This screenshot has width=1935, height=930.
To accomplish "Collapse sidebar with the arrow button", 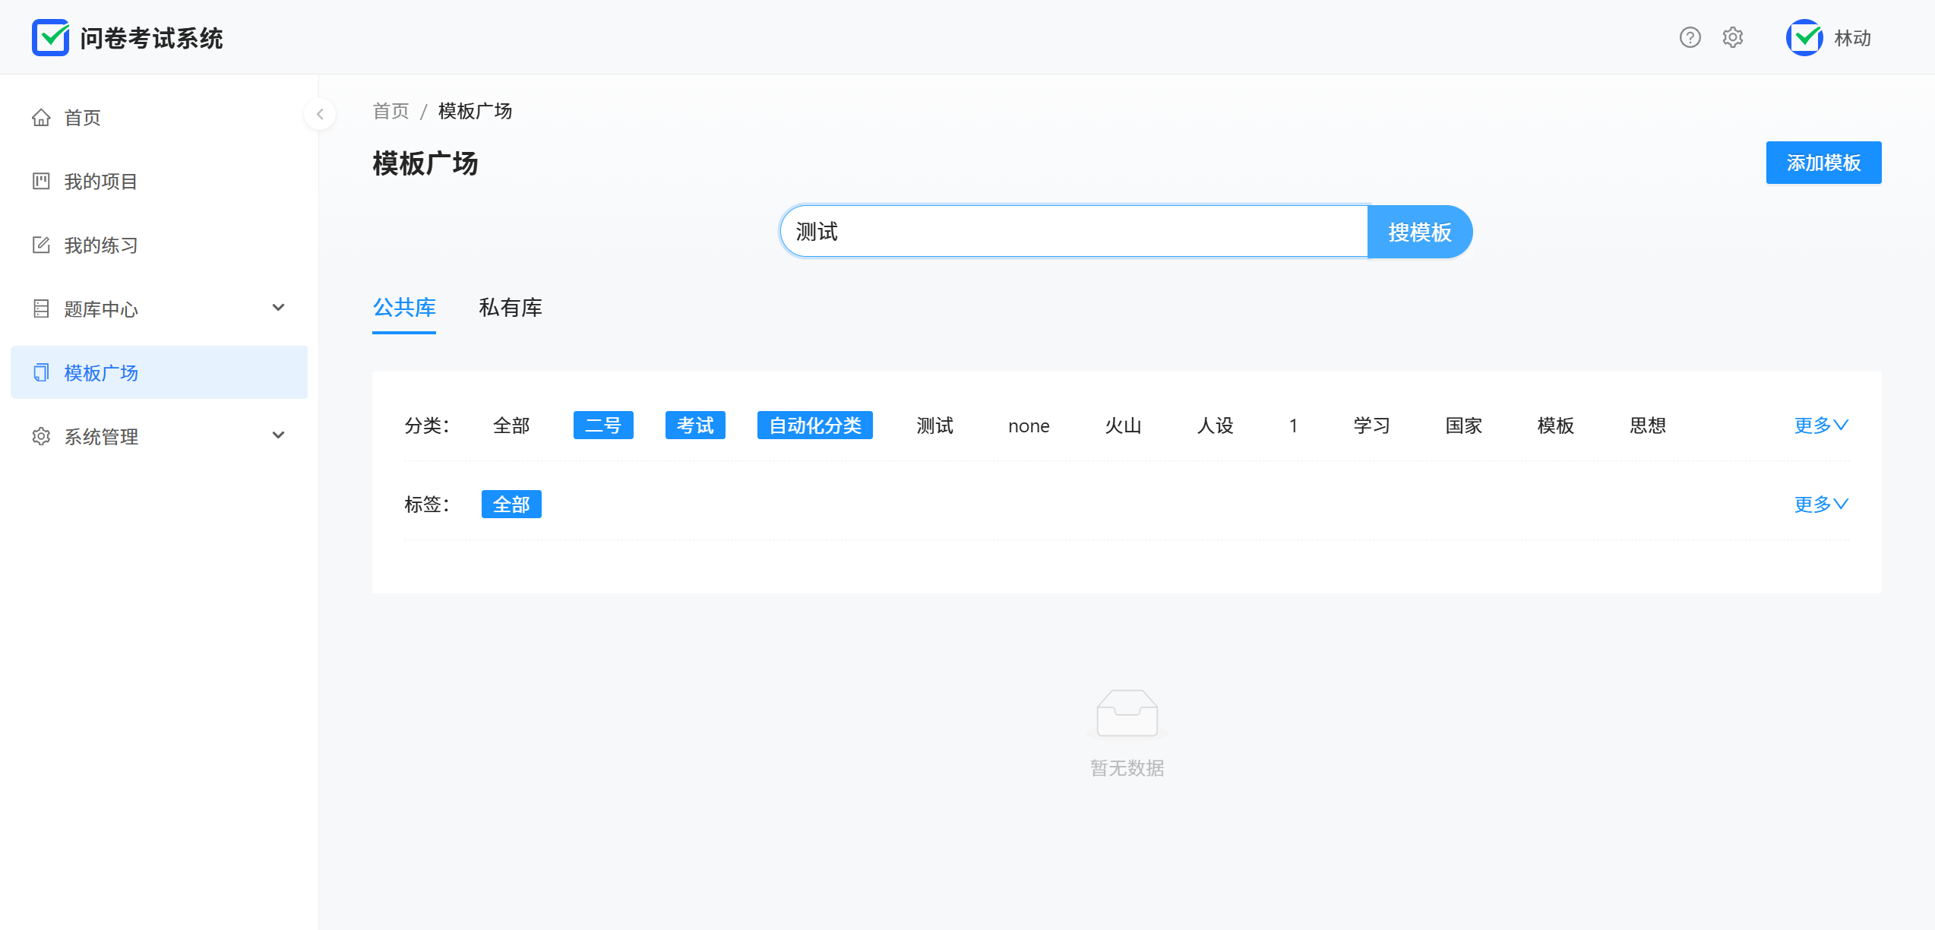I will (x=320, y=114).
